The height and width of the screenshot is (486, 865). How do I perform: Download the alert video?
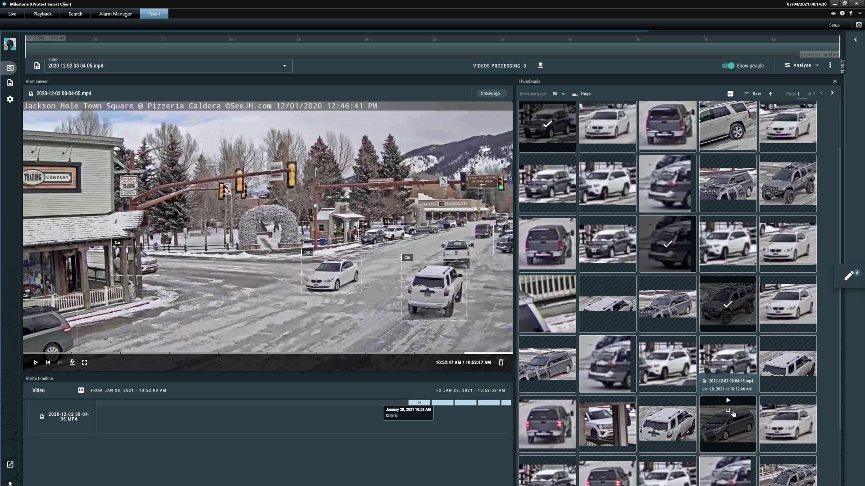[x=72, y=362]
